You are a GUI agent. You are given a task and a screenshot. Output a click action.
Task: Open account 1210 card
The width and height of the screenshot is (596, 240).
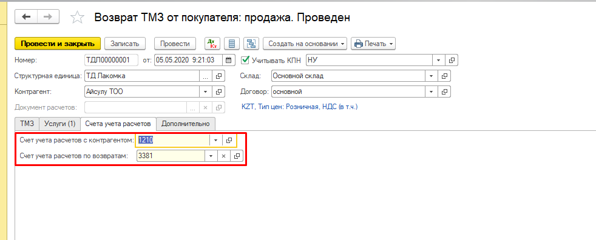pyautogui.click(x=229, y=140)
